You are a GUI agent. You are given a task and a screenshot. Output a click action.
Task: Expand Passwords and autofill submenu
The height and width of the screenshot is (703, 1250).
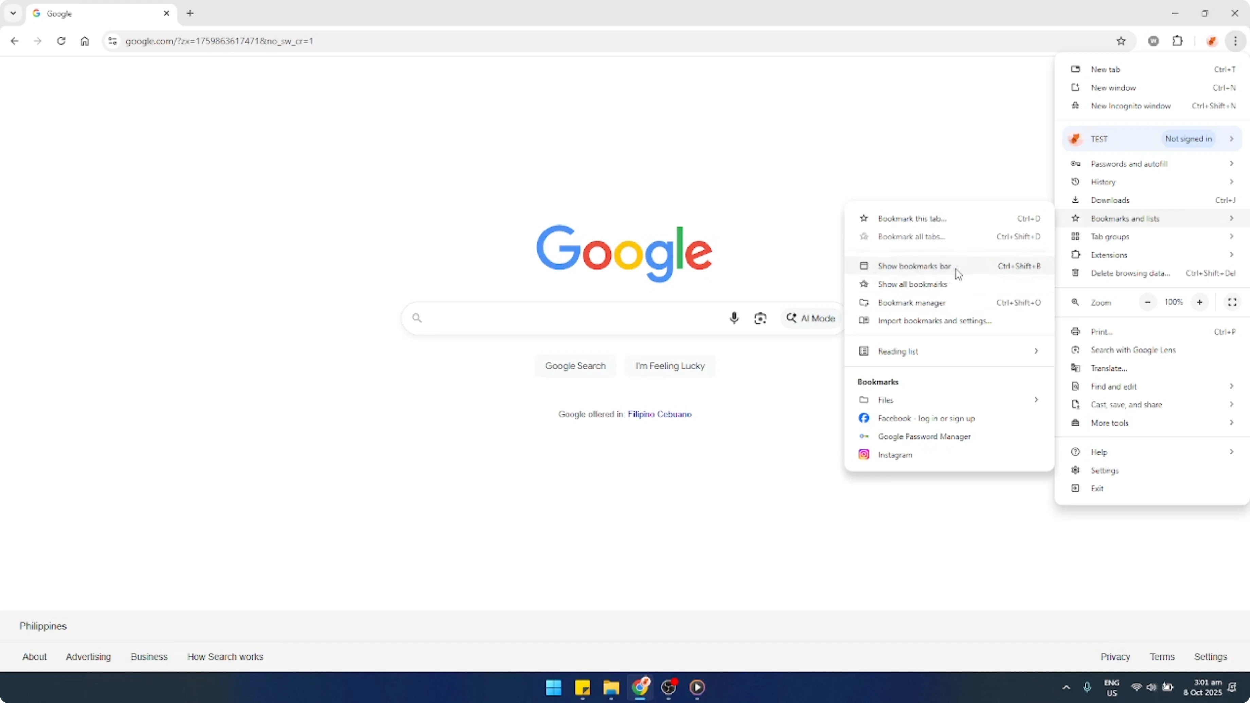1153,164
